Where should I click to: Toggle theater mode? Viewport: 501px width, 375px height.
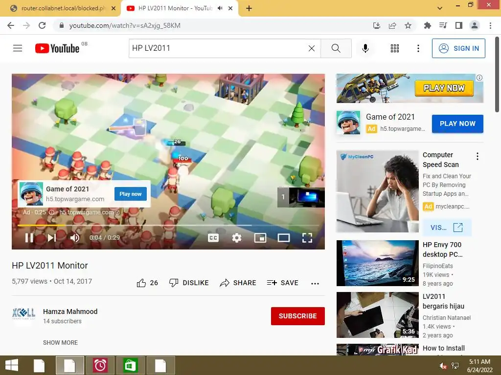283,238
